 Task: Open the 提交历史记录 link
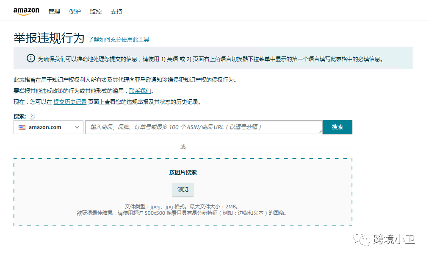click(70, 102)
